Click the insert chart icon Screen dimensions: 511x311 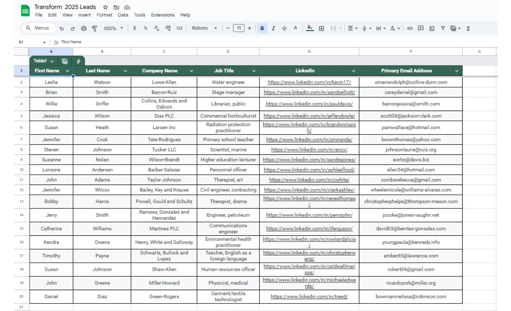click(x=432, y=28)
